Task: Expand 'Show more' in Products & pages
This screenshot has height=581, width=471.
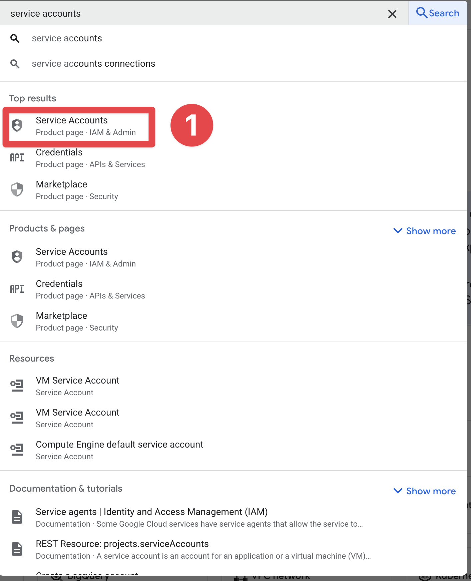Action: click(x=431, y=231)
